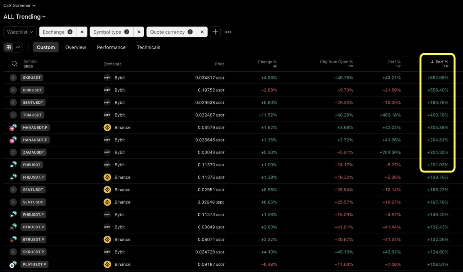
Task: Switch to table view mode
Action: tap(9, 47)
